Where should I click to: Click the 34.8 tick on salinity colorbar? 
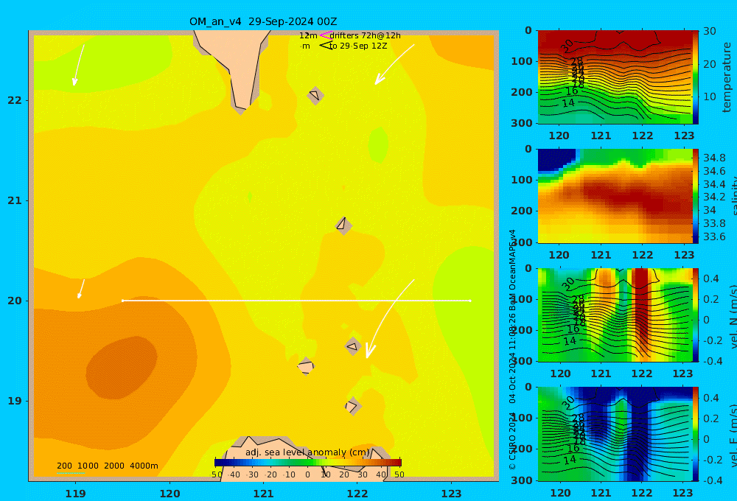pos(714,158)
